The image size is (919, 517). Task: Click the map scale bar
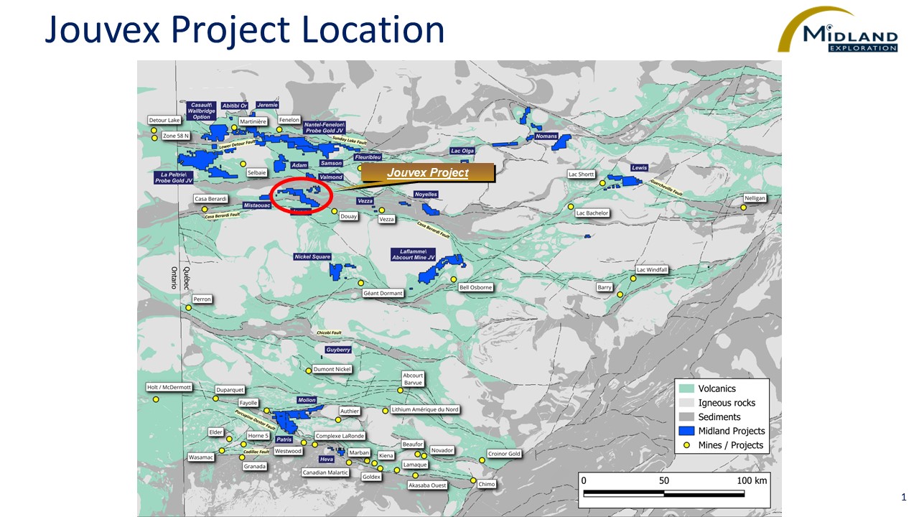[x=663, y=493]
